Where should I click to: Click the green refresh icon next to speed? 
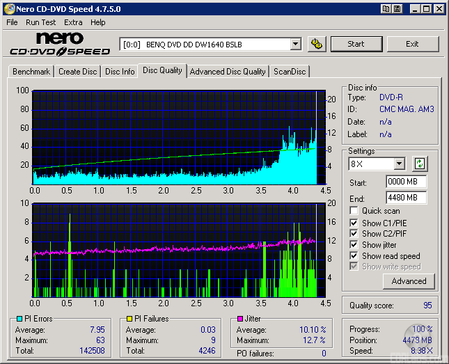419,164
